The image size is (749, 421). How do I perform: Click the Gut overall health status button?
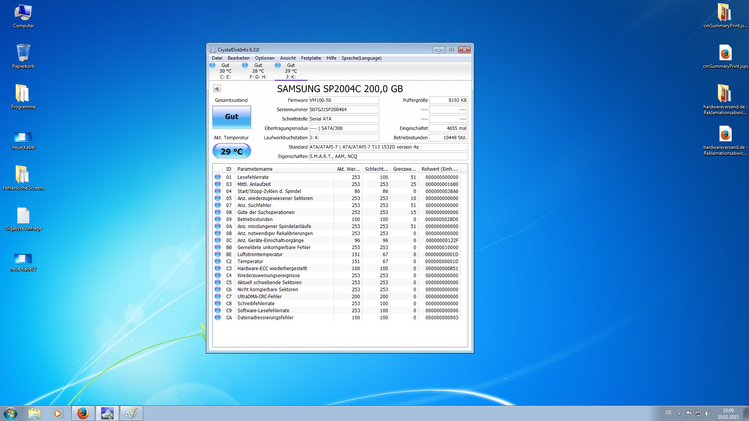231,117
